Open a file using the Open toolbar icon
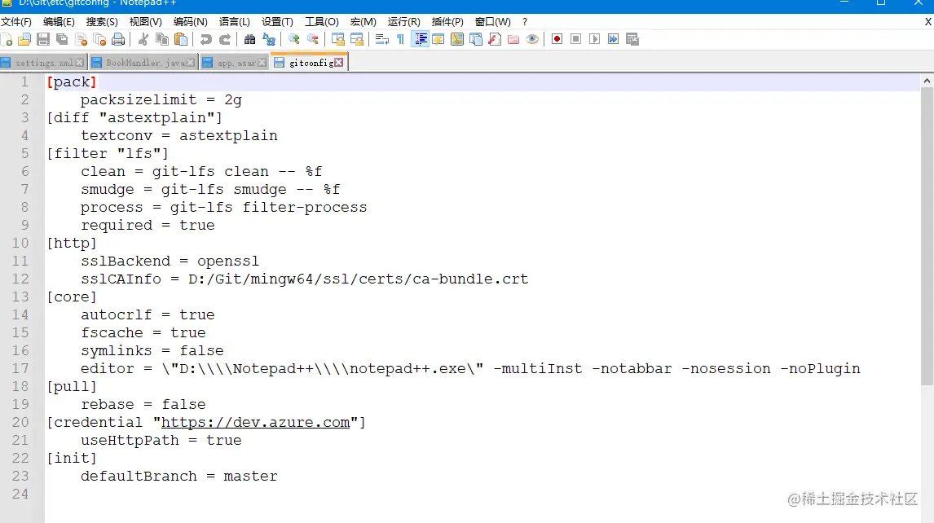Image resolution: width=934 pixels, height=523 pixels. [x=24, y=38]
